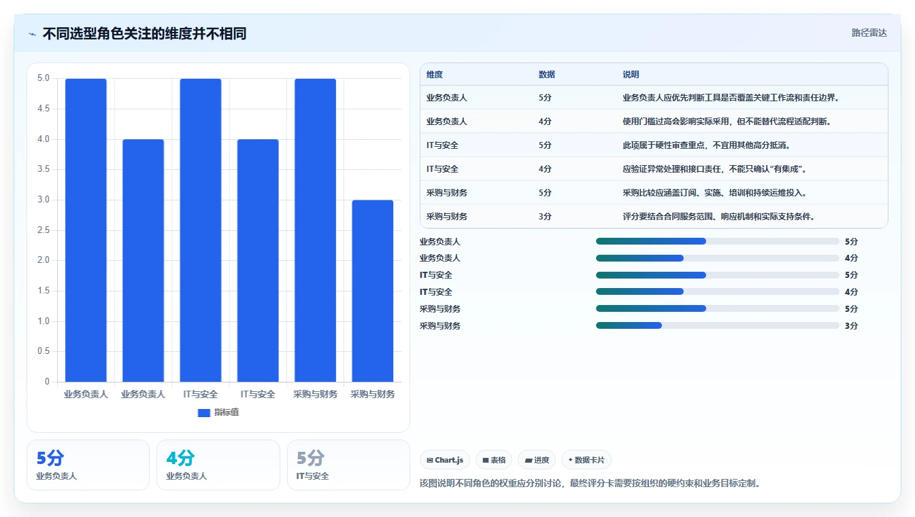
Task: Click the 指标值 legend label text
Action: coord(227,412)
